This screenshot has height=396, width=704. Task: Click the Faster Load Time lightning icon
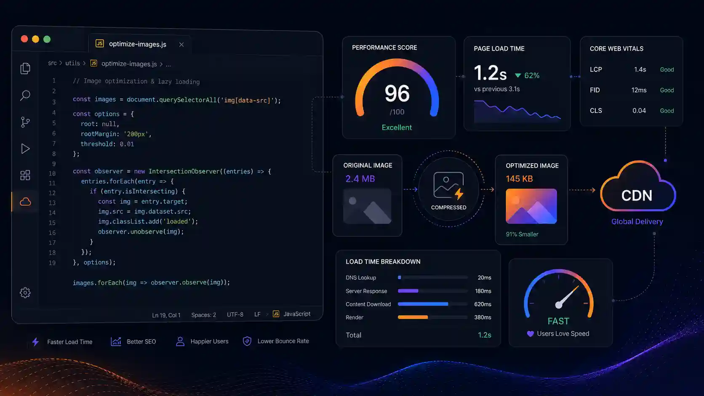[x=36, y=342]
